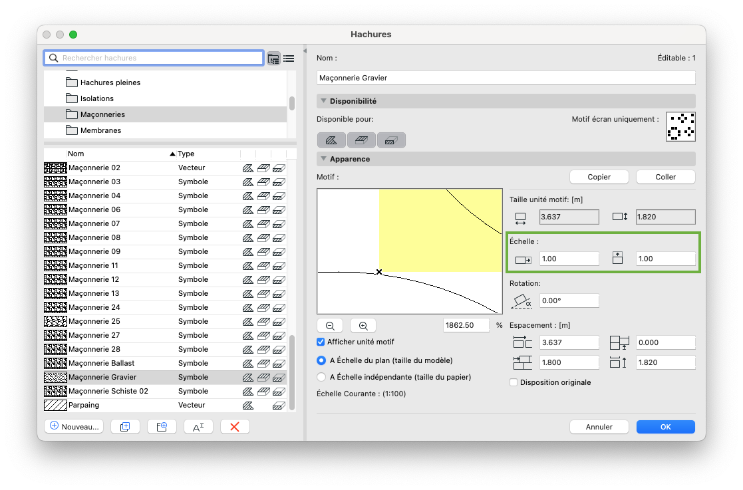Click the zoom percentage field 1862.50
Image resolution: width=743 pixels, height=490 pixels.
click(466, 325)
